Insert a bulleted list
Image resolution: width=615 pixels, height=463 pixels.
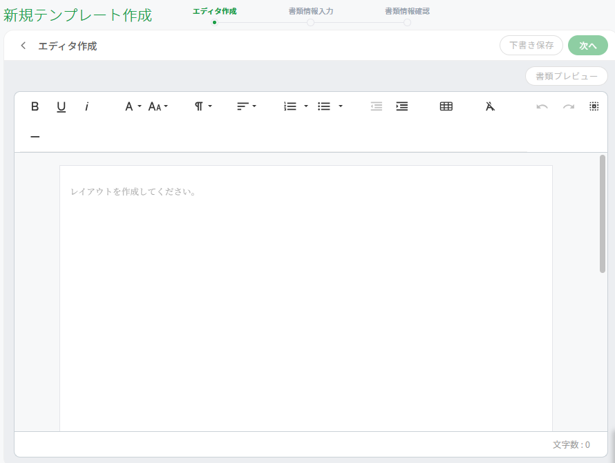tap(324, 106)
